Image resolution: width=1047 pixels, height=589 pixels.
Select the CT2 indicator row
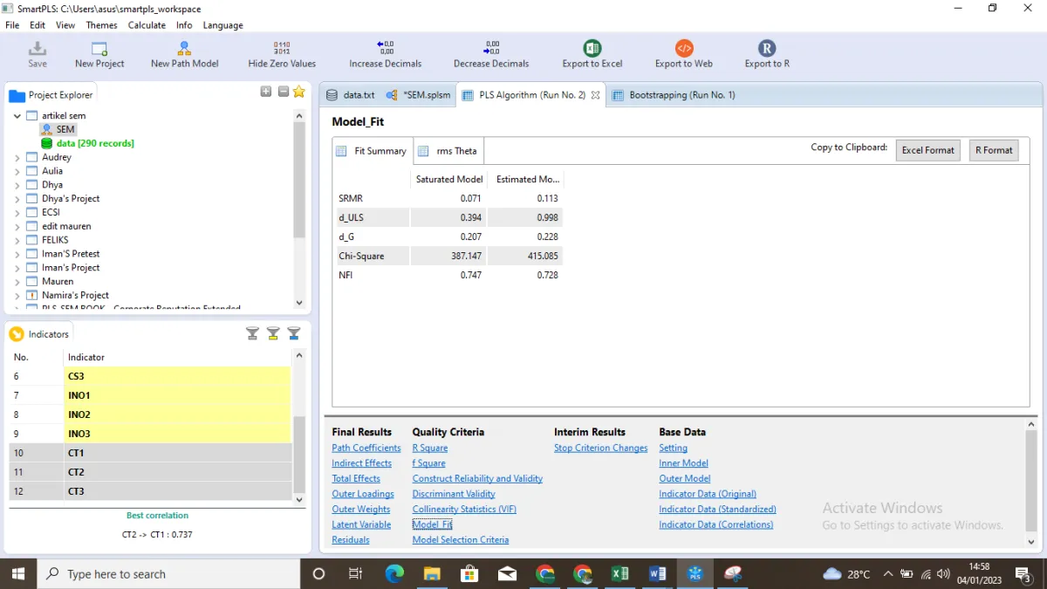tap(150, 472)
